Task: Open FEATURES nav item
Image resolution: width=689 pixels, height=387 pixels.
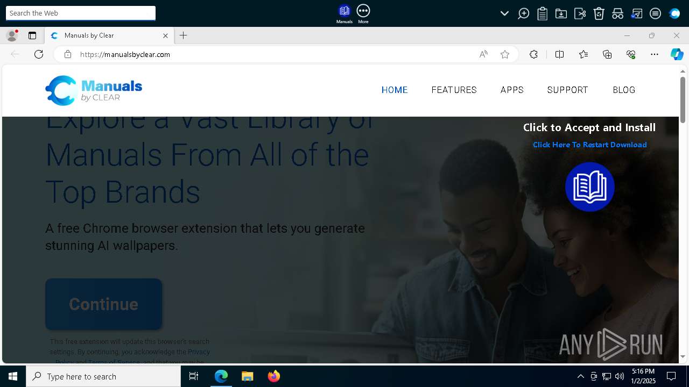Action: pyautogui.click(x=454, y=90)
